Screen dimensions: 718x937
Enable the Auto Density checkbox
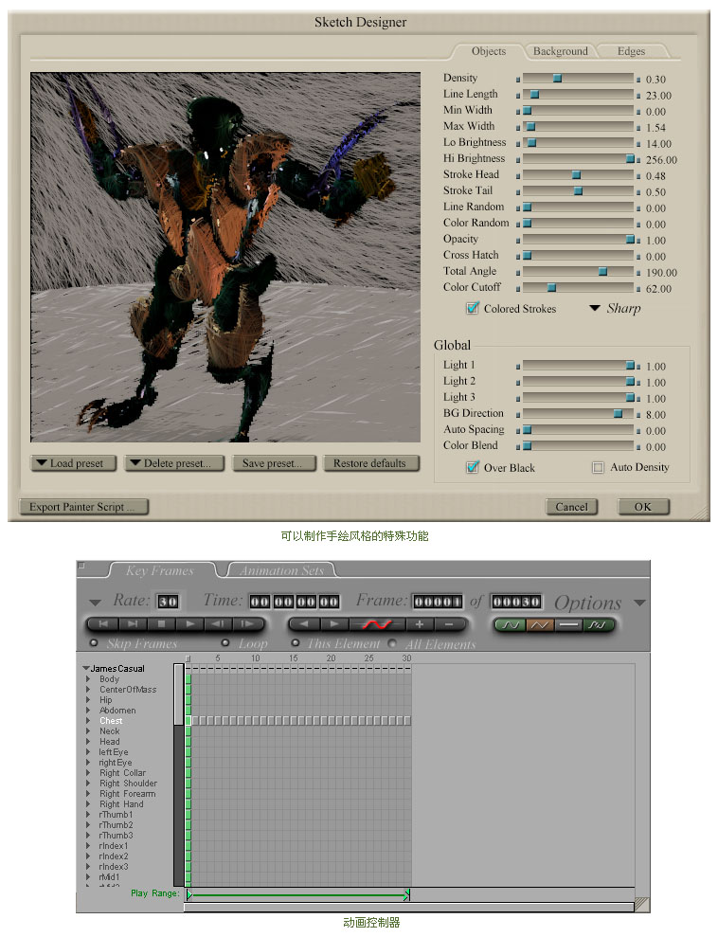(x=598, y=467)
